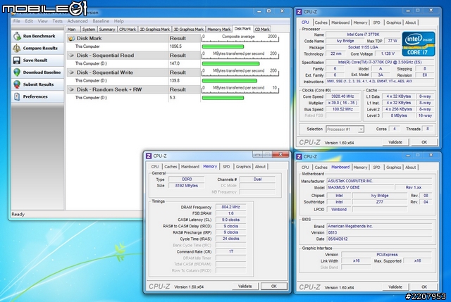Open the Tests menu in PerformanceTest
Screen dimensions: 451x302
click(58, 21)
